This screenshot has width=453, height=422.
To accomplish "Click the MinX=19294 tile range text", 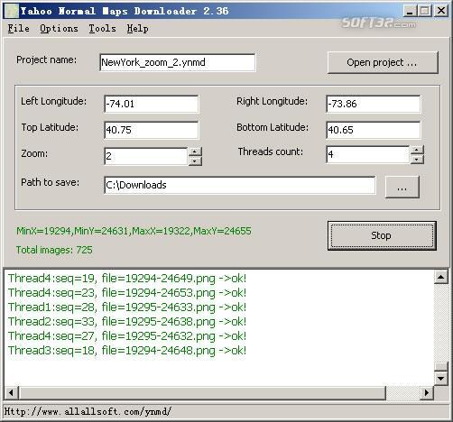I will click(134, 231).
